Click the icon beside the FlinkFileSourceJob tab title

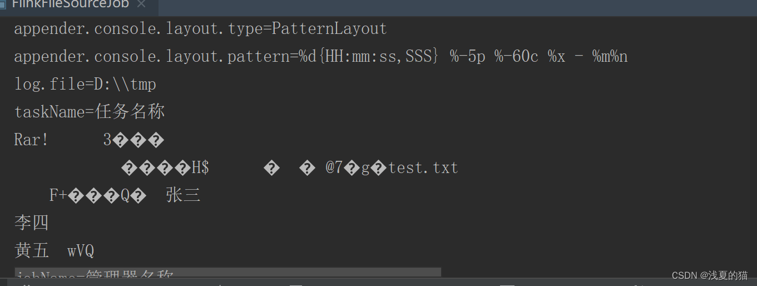point(3,4)
